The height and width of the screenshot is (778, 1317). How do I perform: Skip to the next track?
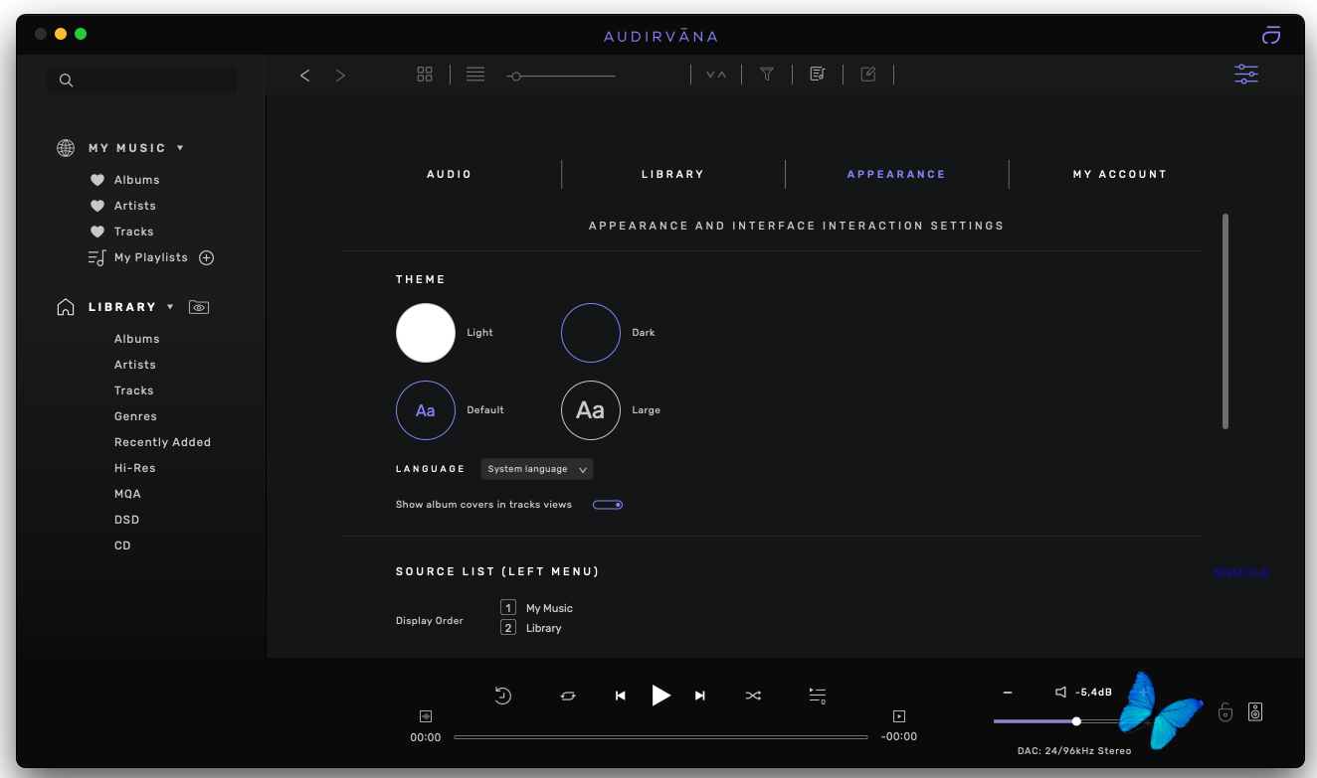[700, 696]
